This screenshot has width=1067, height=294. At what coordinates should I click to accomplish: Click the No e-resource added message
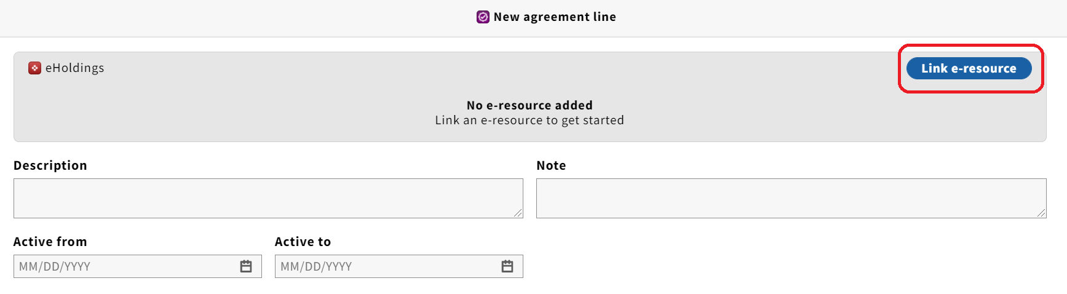pyautogui.click(x=530, y=105)
